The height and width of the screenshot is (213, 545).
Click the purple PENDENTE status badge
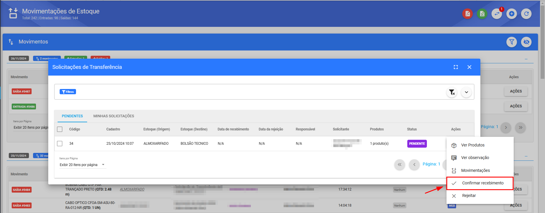[x=417, y=144]
